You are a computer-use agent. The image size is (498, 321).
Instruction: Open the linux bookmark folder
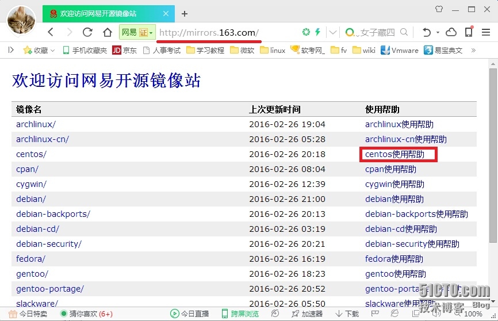tap(273, 50)
